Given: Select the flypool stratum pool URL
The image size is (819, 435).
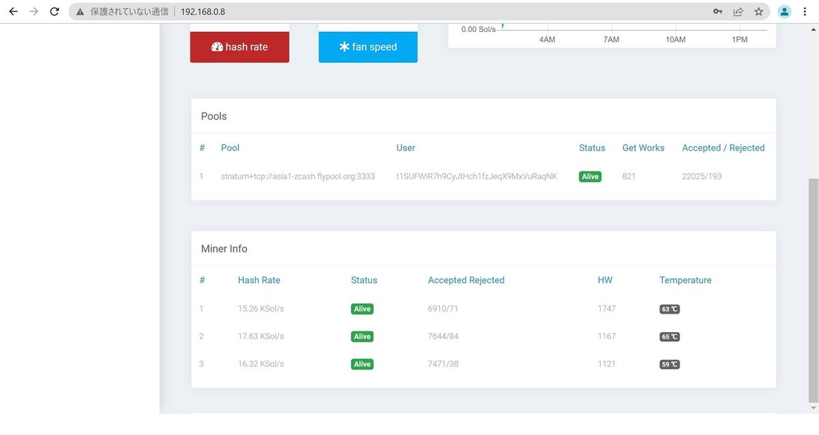Looking at the screenshot, I should pos(298,177).
